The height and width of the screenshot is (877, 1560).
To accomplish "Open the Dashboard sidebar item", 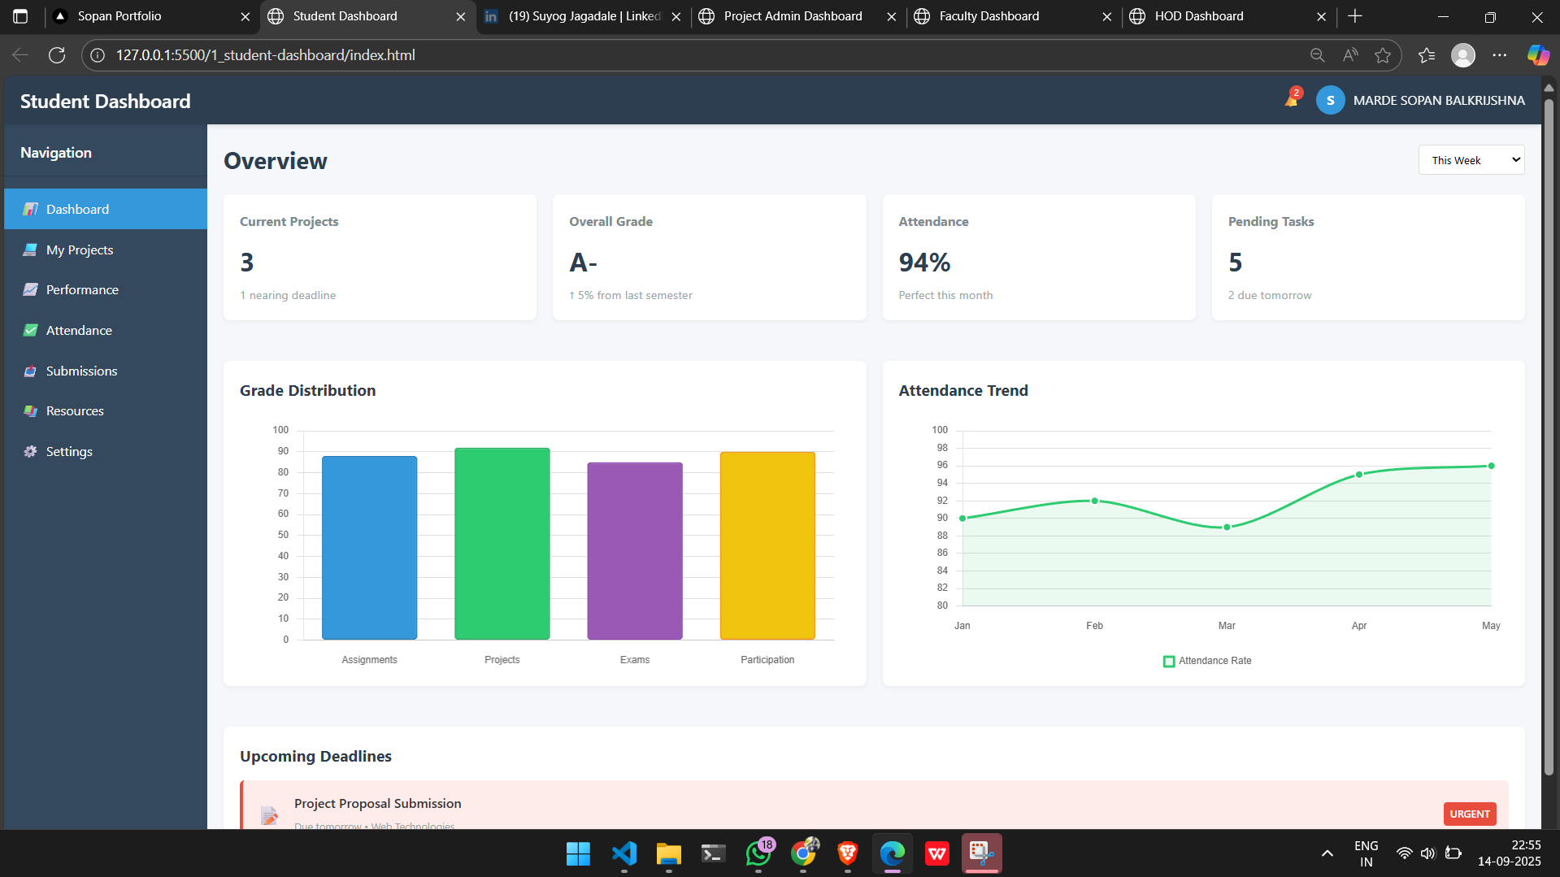I will (x=106, y=209).
